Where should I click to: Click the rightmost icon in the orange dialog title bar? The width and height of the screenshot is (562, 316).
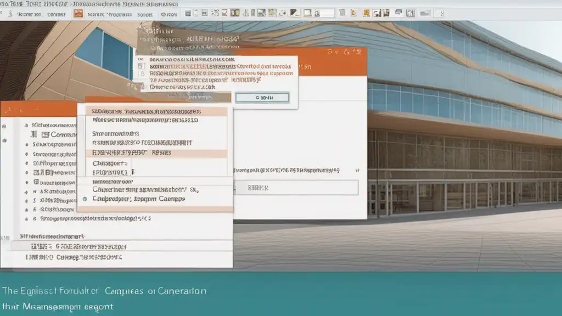(x=359, y=52)
